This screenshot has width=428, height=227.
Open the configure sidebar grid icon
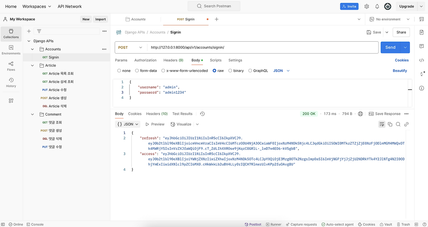11,101
